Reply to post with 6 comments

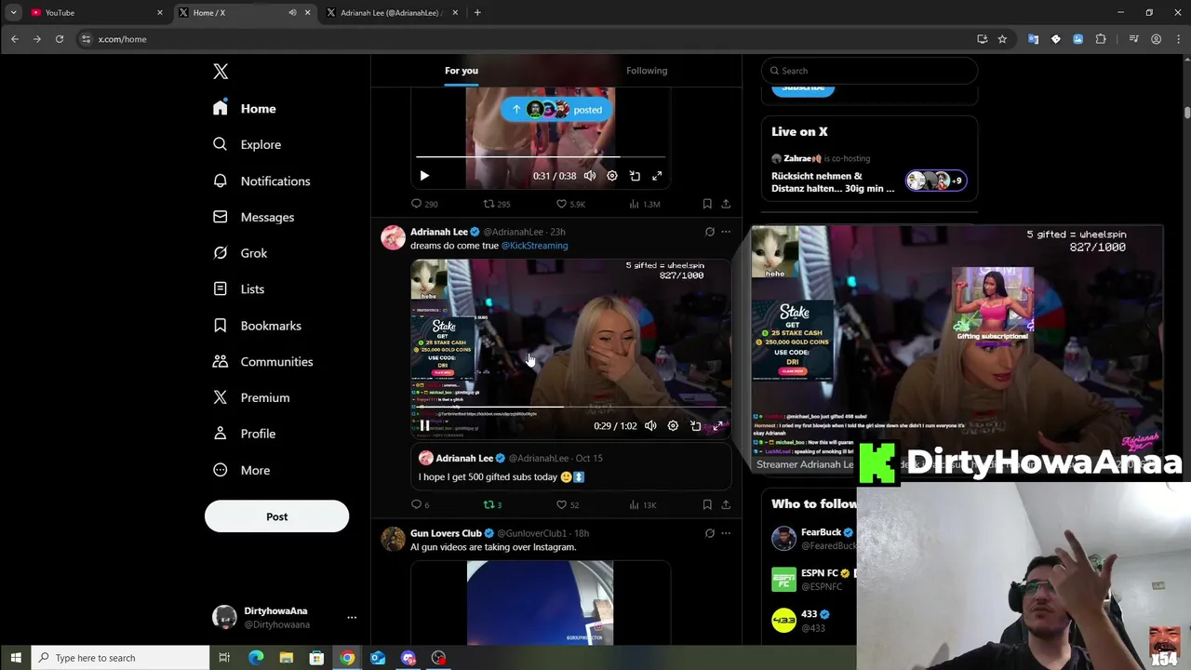[421, 505]
